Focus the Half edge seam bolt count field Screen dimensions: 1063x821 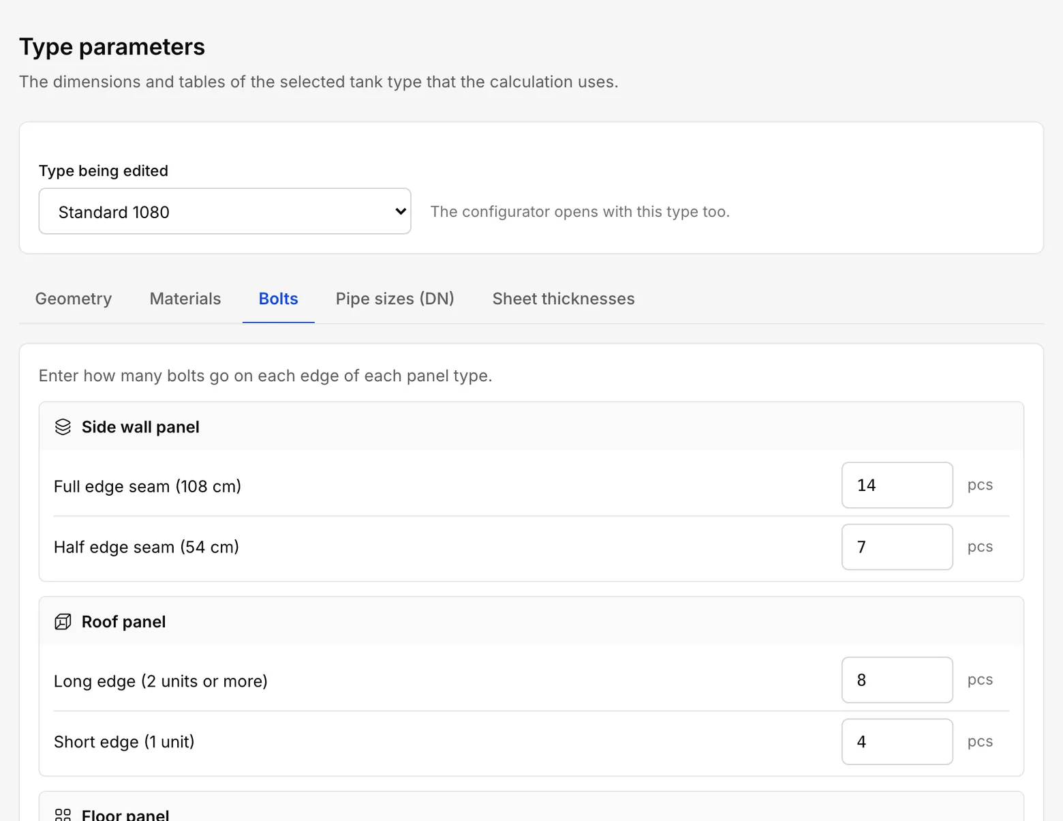click(897, 547)
